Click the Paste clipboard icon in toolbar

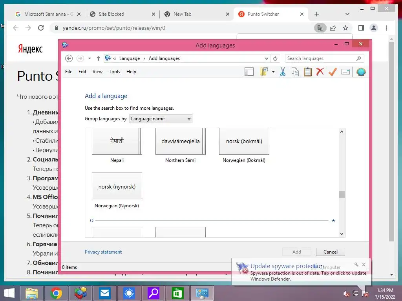coord(308,72)
